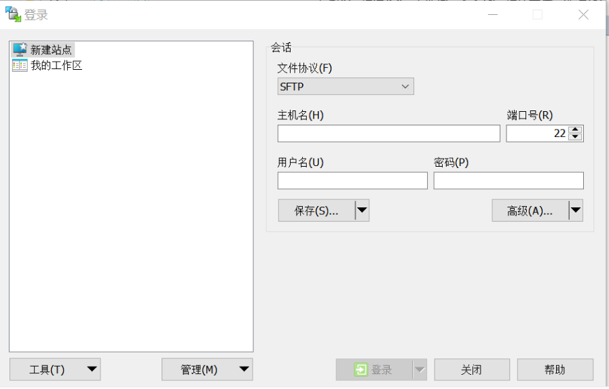This screenshot has height=389, width=609.
Task: Decrease the port number with down arrow
Action: (x=575, y=137)
